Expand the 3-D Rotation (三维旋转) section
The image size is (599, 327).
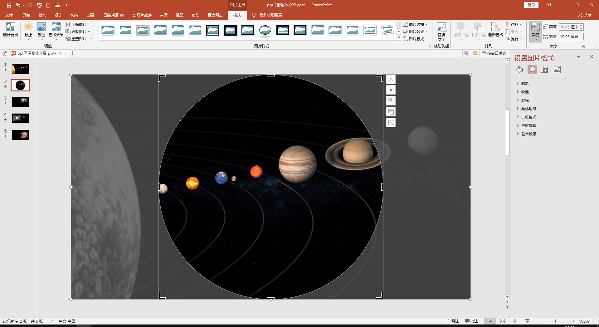[528, 125]
